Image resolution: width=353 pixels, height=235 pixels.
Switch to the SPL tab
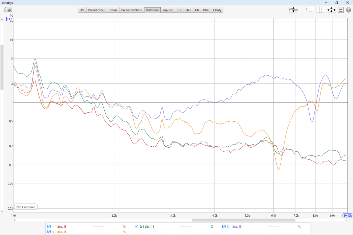(82, 10)
